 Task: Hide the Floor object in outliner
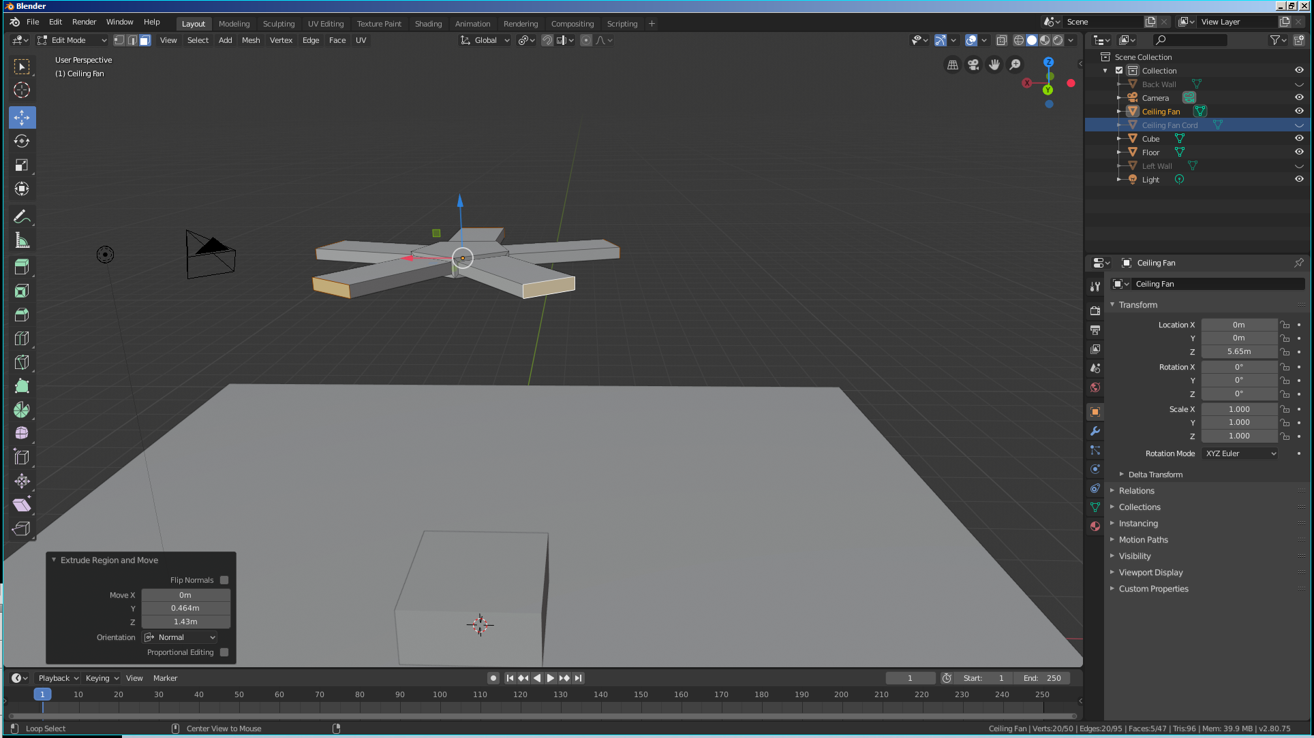(1299, 152)
